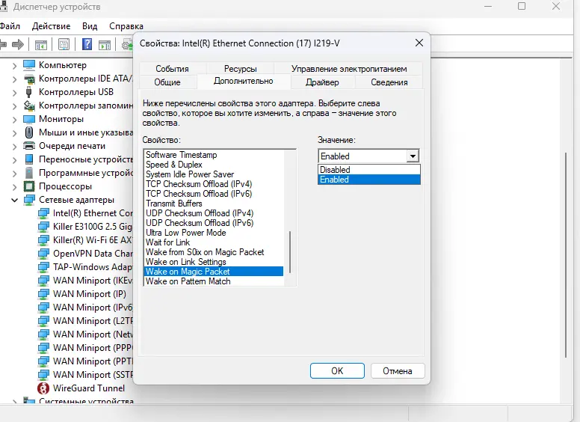
Task: Switch to the Драйвер tab
Action: pos(322,82)
